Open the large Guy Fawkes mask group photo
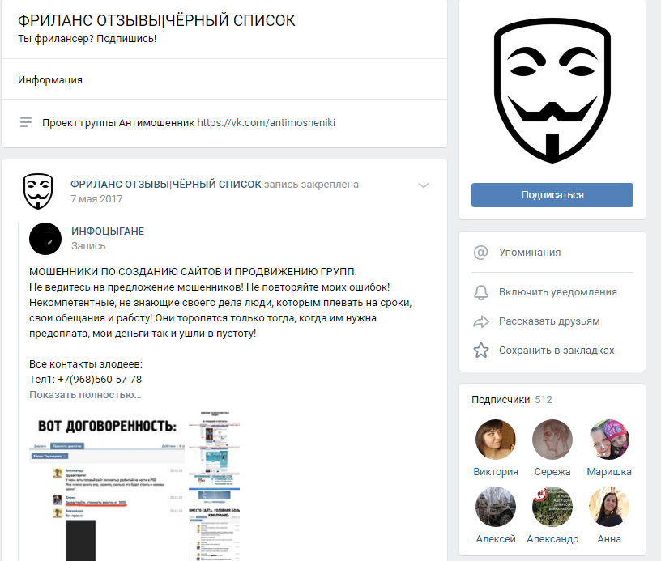661x561 pixels. pyautogui.click(x=552, y=90)
